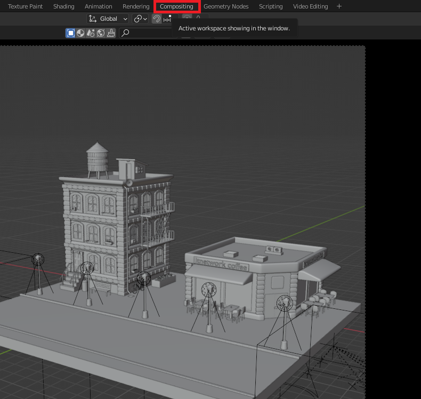Viewport: 421px width, 399px height.
Task: Open the Video Editing workspace tab
Action: click(311, 6)
